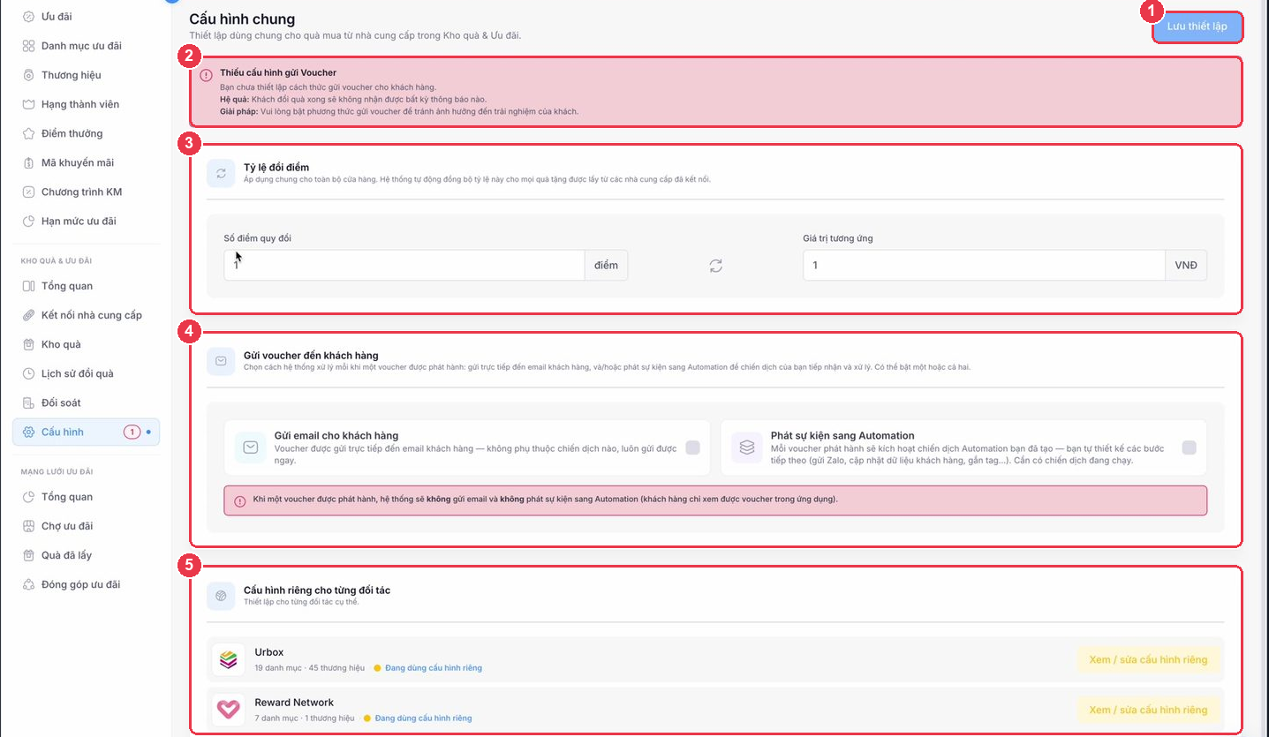The image size is (1269, 737).
Task: Focus the Giá trị tương ứng input
Action: point(984,265)
